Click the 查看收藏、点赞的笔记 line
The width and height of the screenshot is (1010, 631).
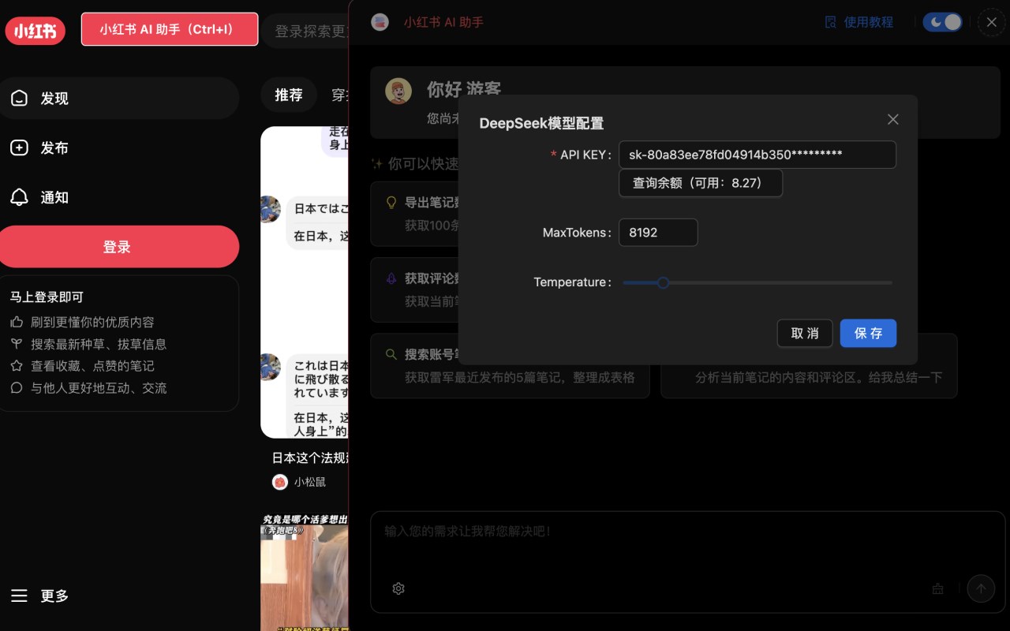[92, 366]
